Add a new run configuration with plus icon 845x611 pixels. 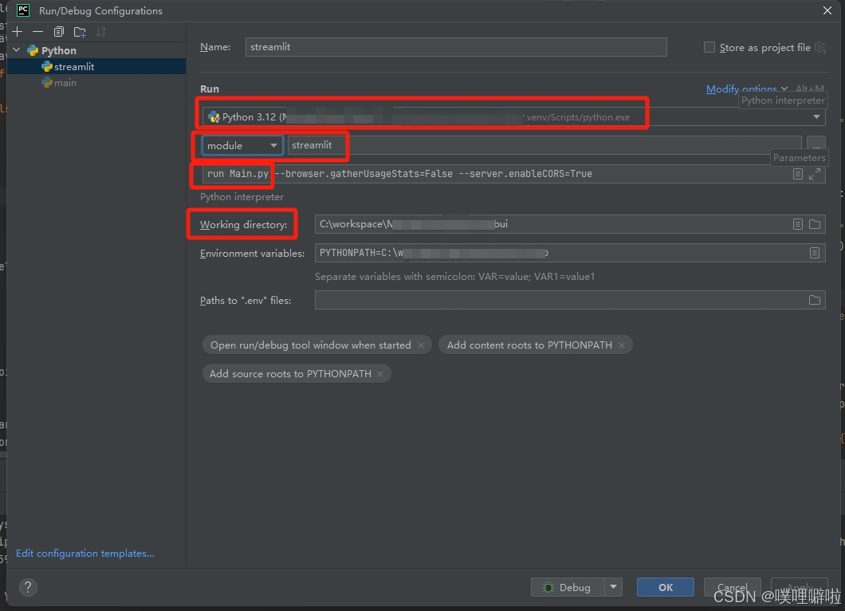17,32
